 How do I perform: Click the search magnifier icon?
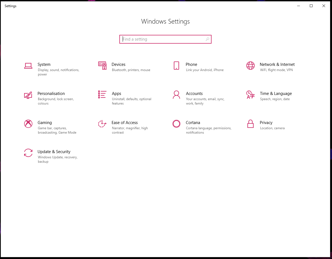[207, 39]
